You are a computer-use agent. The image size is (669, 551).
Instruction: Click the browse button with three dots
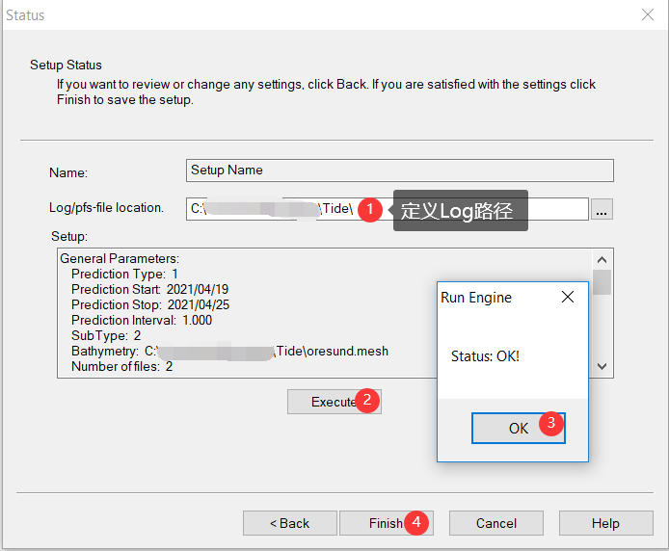point(602,209)
